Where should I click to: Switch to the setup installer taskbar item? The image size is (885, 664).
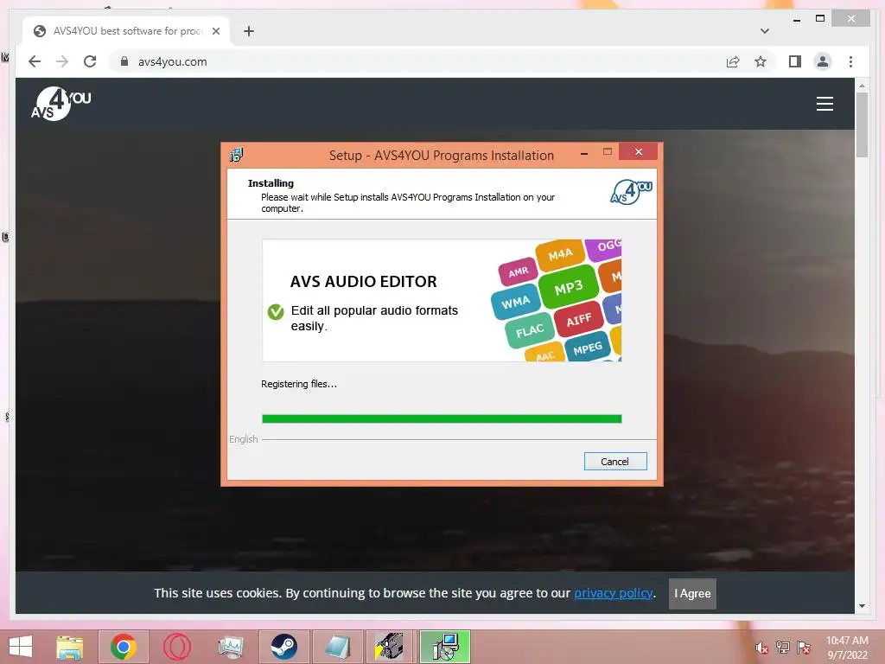coord(445,647)
